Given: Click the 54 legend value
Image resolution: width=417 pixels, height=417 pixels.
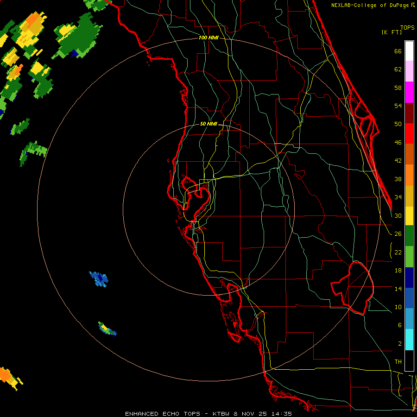Looking at the screenshot, I should (x=398, y=106).
